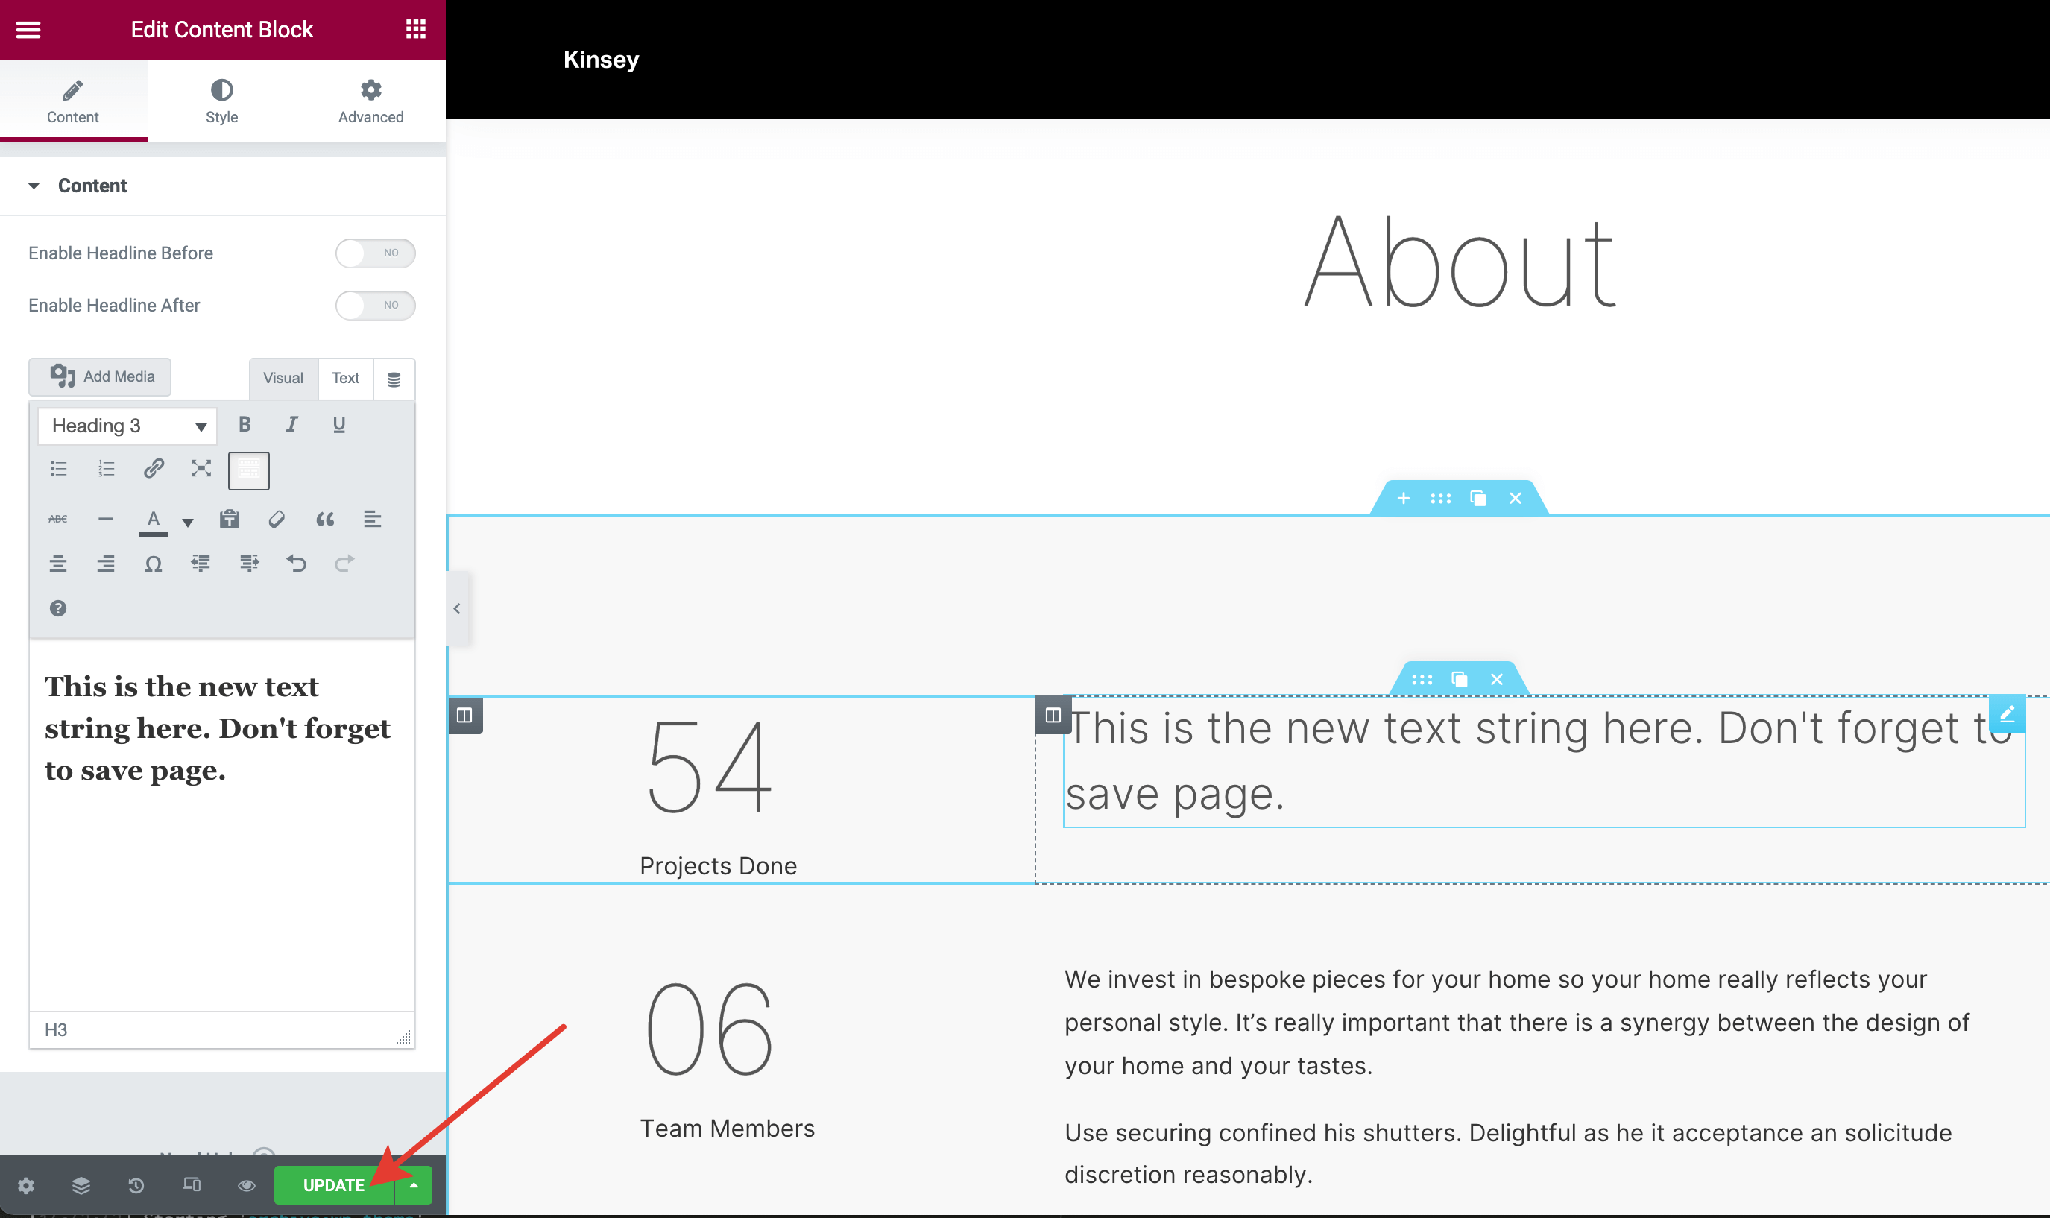Switch to the Style tab

pyautogui.click(x=221, y=101)
